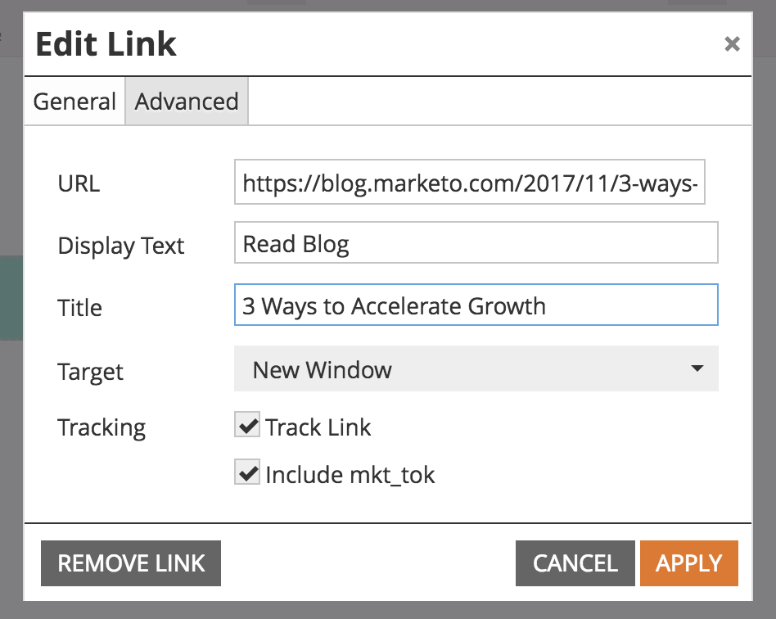Viewport: 776px width, 619px height.
Task: Click the Track Link label text
Action: coord(318,427)
